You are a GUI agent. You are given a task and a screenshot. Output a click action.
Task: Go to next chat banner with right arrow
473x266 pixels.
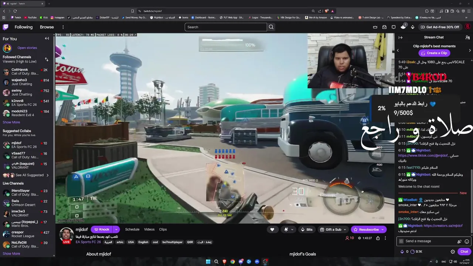click(x=470, y=50)
